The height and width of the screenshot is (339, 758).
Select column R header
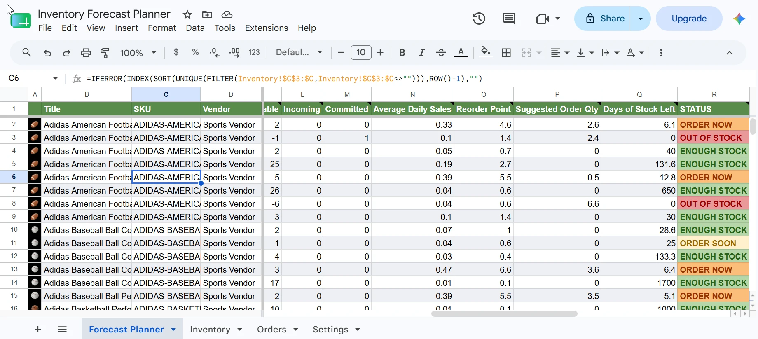(x=714, y=94)
